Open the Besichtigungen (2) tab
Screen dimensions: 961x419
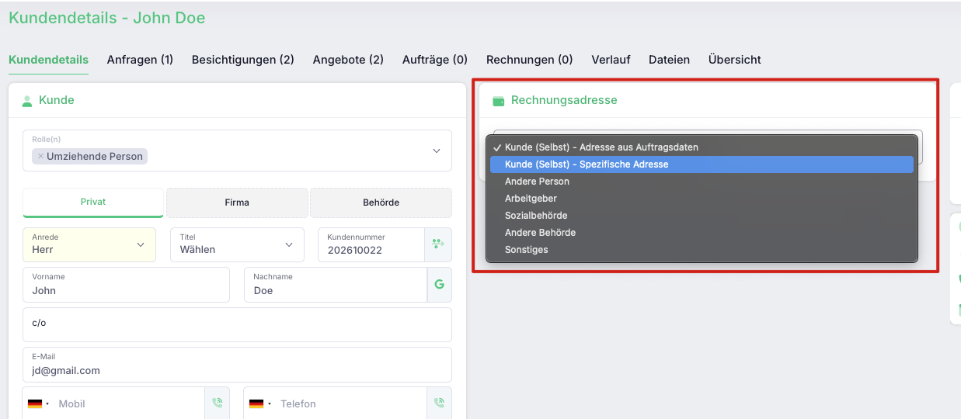(243, 60)
